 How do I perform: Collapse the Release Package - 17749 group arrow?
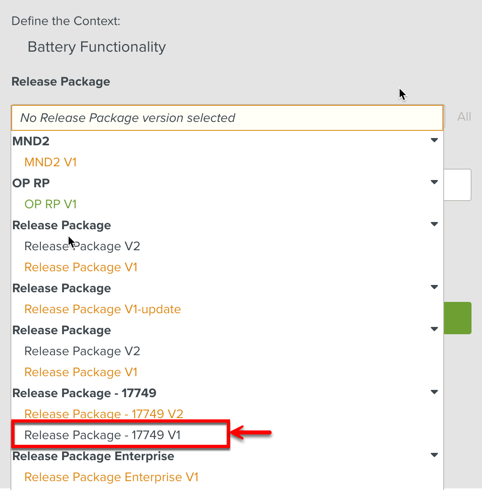434,392
